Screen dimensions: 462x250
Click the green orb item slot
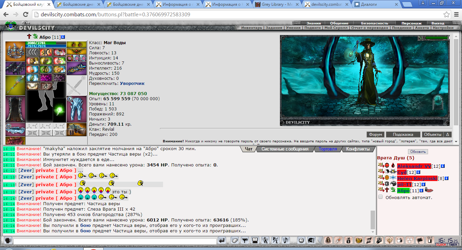point(59,110)
